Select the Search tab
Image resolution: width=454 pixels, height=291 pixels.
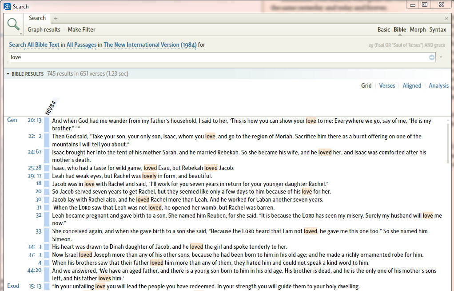pyautogui.click(x=37, y=18)
